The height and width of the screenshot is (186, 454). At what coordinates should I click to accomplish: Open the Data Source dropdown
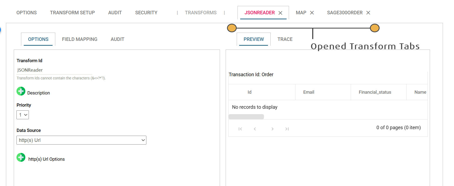click(x=81, y=140)
